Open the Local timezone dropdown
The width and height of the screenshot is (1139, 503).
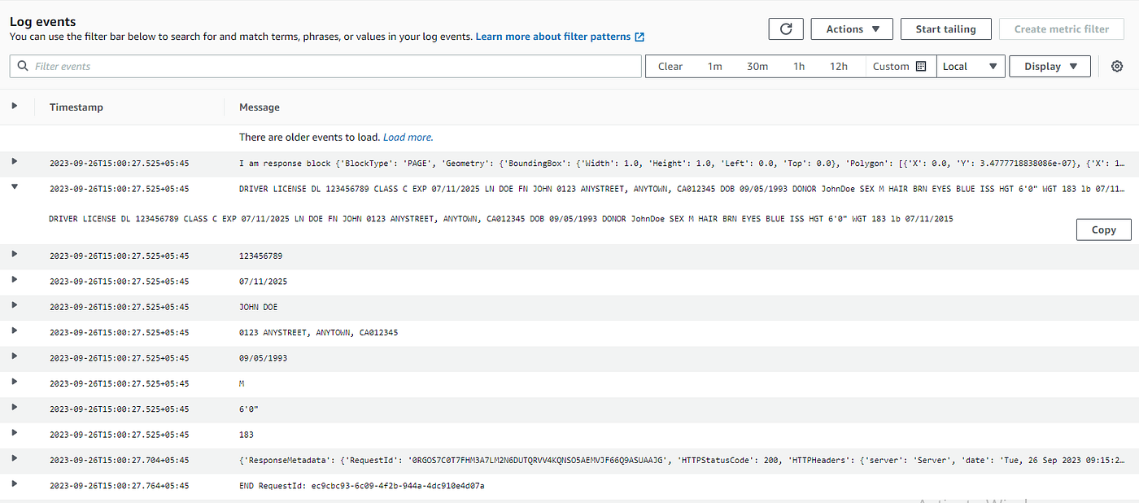[971, 67]
